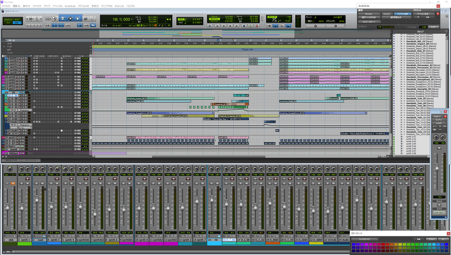Click the Stop transport button
The image size is (451, 255).
pos(244,26)
